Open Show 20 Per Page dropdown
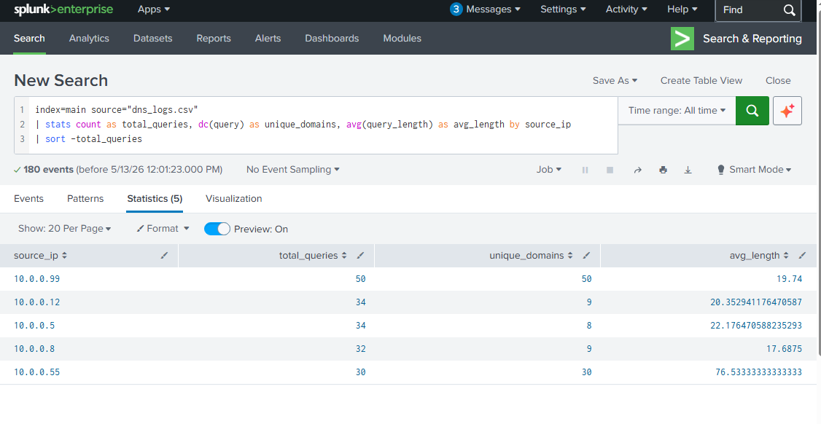821x424 pixels. tap(64, 229)
